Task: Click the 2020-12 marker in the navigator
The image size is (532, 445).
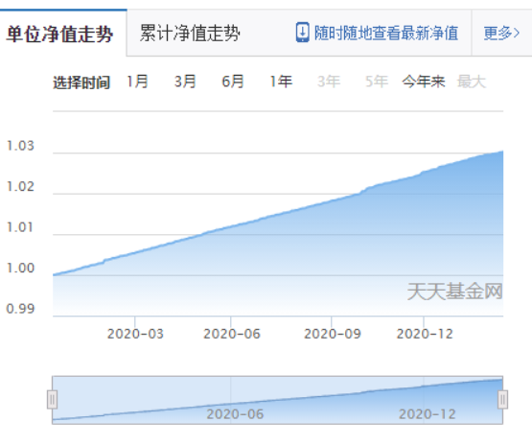Action: (427, 414)
